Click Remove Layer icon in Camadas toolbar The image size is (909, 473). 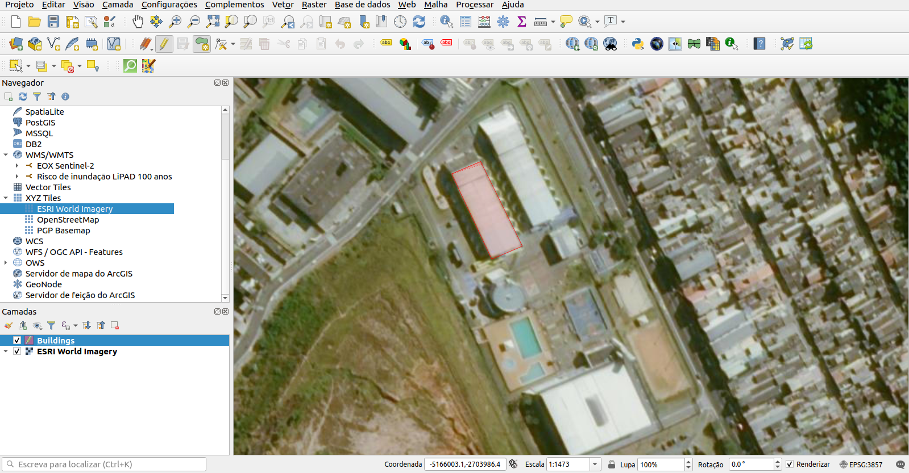115,325
